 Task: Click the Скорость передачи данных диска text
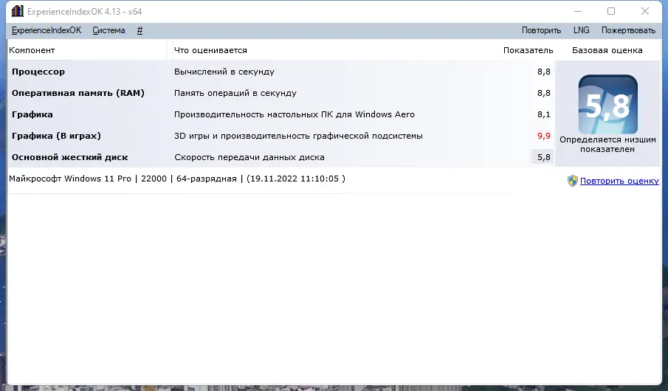pyautogui.click(x=249, y=157)
